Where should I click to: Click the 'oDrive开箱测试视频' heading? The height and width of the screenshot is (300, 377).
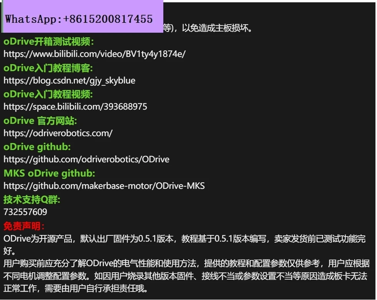[x=48, y=42]
